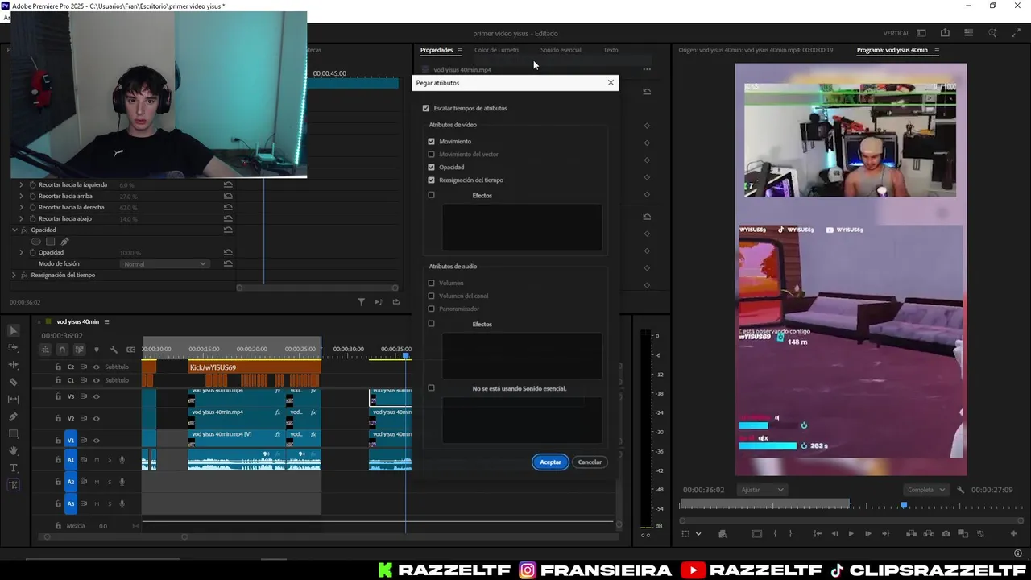The width and height of the screenshot is (1031, 580).
Task: Select the Hand tool
Action: pyautogui.click(x=14, y=451)
